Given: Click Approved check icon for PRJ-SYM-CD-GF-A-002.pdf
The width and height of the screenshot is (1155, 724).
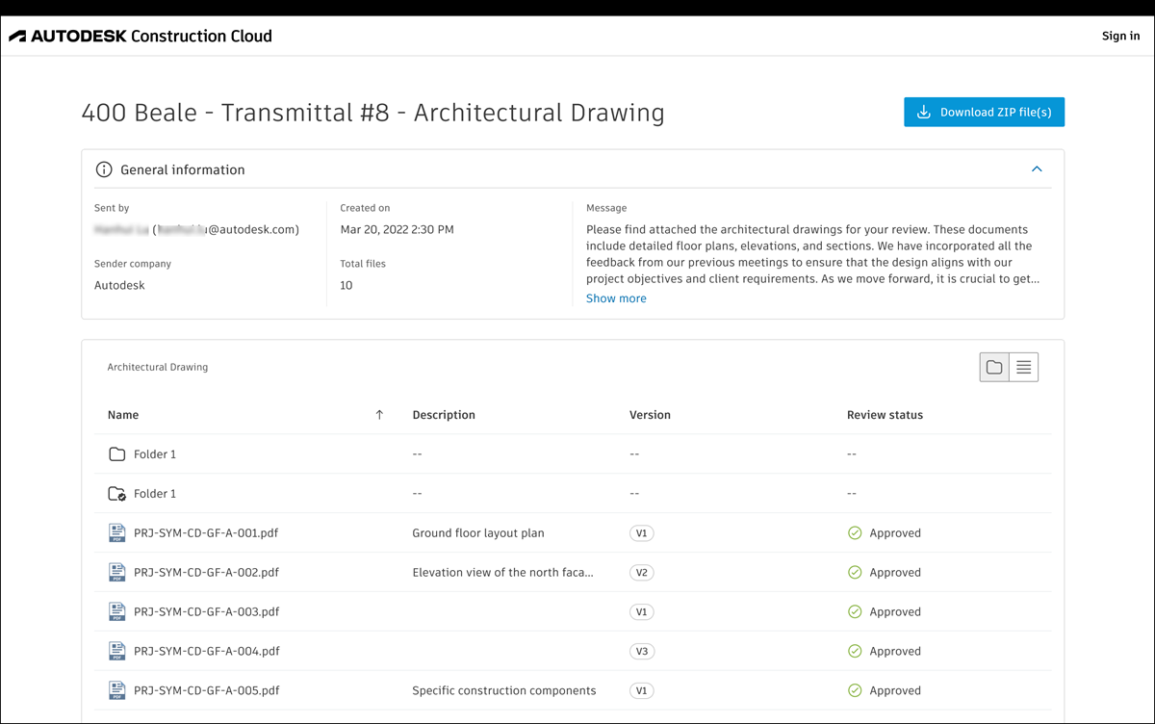Looking at the screenshot, I should coord(855,572).
